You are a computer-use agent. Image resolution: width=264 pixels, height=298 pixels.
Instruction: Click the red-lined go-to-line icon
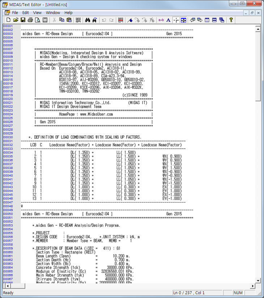pyautogui.click(x=120, y=20)
